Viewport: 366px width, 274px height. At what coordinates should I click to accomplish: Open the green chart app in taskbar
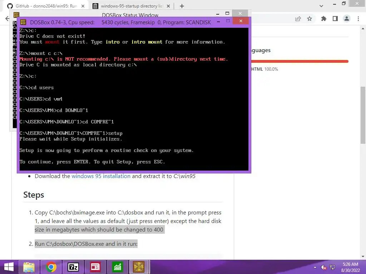117,267
